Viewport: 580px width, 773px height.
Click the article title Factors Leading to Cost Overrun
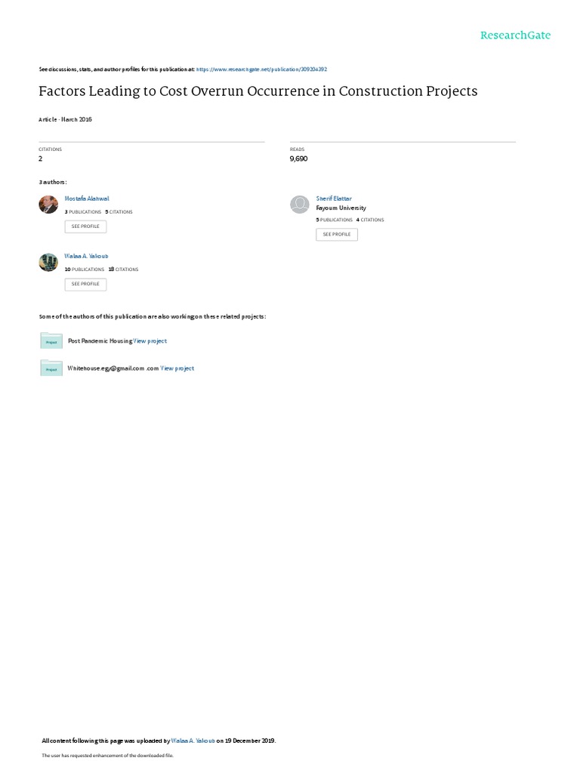coord(258,91)
